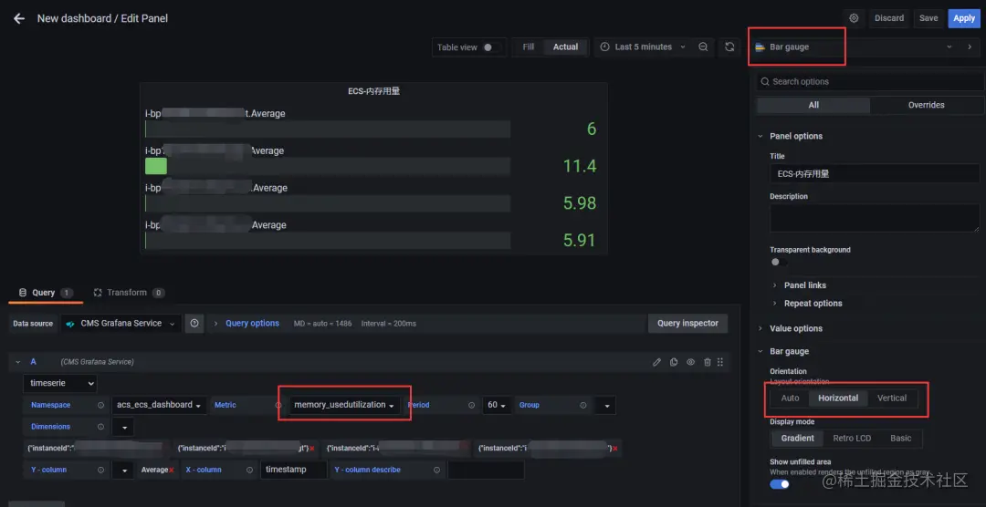Click the info icon beside Namespace

100,405
